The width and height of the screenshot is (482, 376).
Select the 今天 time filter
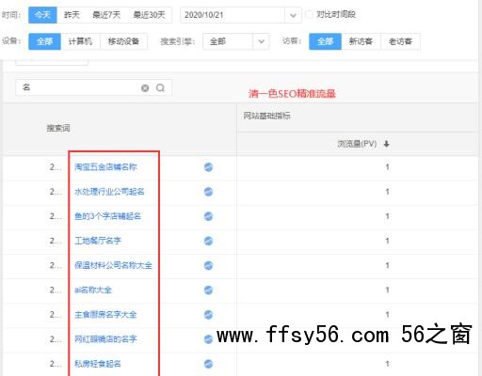click(42, 15)
